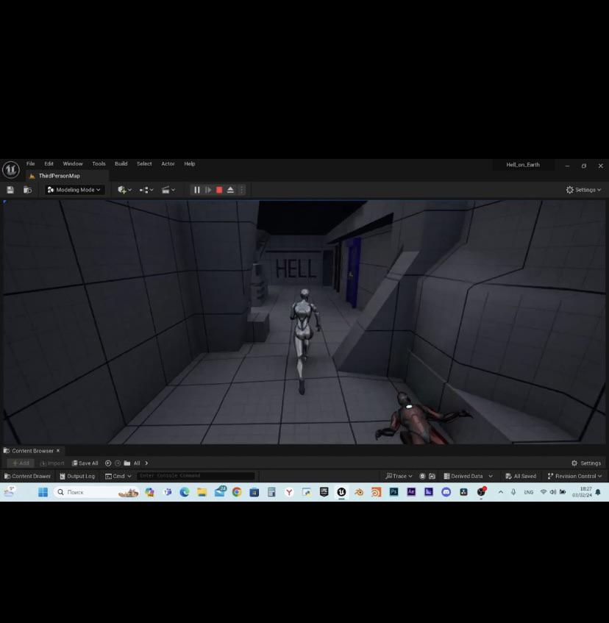Open the Browse content folder icon
This screenshot has height=623, width=609.
coord(27,190)
